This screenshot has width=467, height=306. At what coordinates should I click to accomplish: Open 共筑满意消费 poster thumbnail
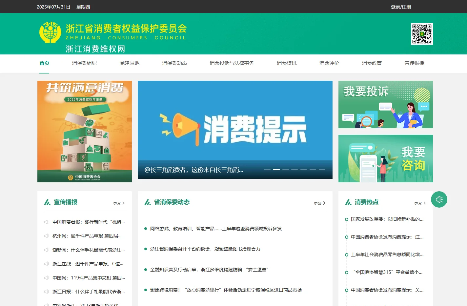pyautogui.click(x=85, y=132)
